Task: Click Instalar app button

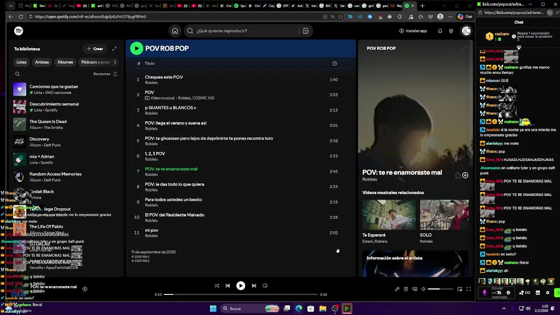Action: coord(413,31)
